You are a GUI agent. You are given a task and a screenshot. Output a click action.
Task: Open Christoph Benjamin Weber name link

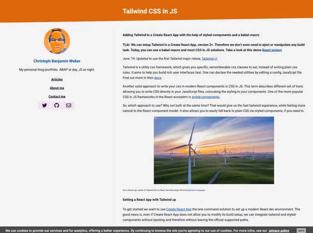(x=57, y=61)
